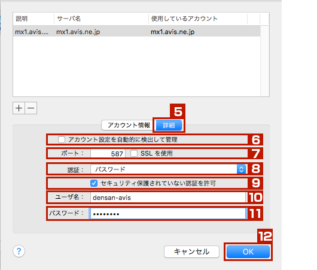This screenshot has width=317, height=270.
Task: Click the 使用しているアカウント column header
Action: pos(198,19)
